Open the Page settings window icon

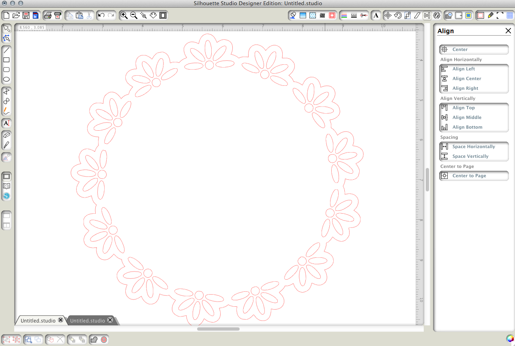tap(481, 15)
